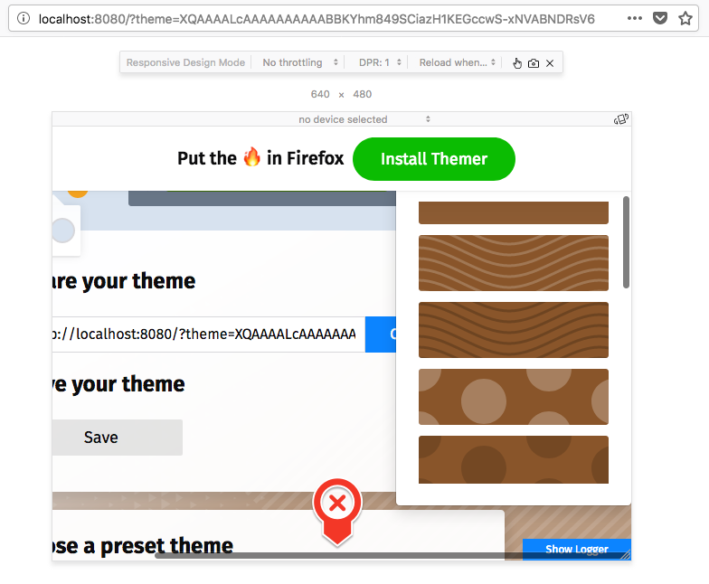Open the no device selected dropdown
This screenshot has width=709, height=584.
click(x=364, y=119)
